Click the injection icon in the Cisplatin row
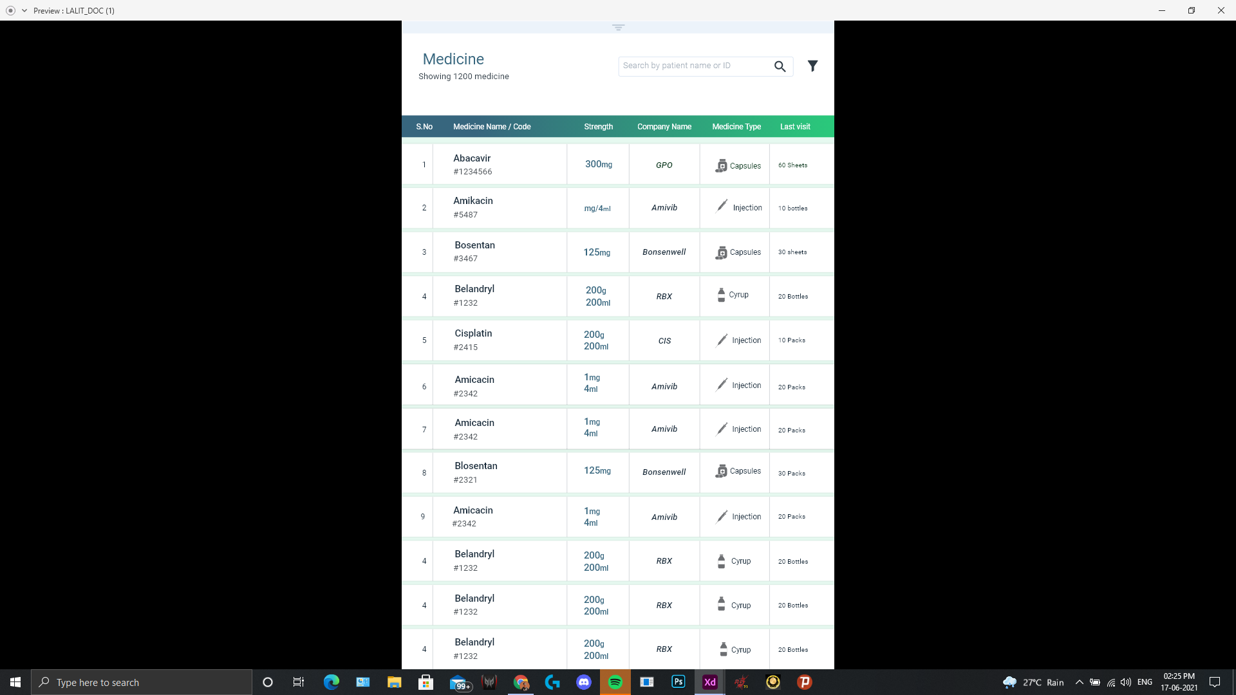 click(722, 339)
